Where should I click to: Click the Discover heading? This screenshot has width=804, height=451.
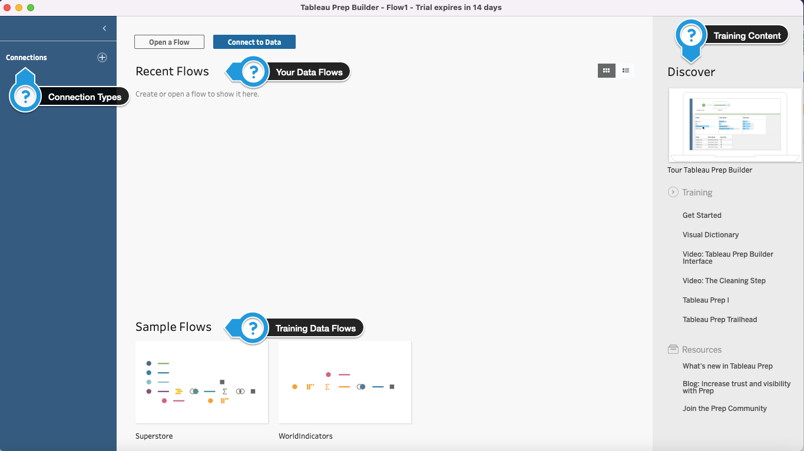click(x=691, y=72)
